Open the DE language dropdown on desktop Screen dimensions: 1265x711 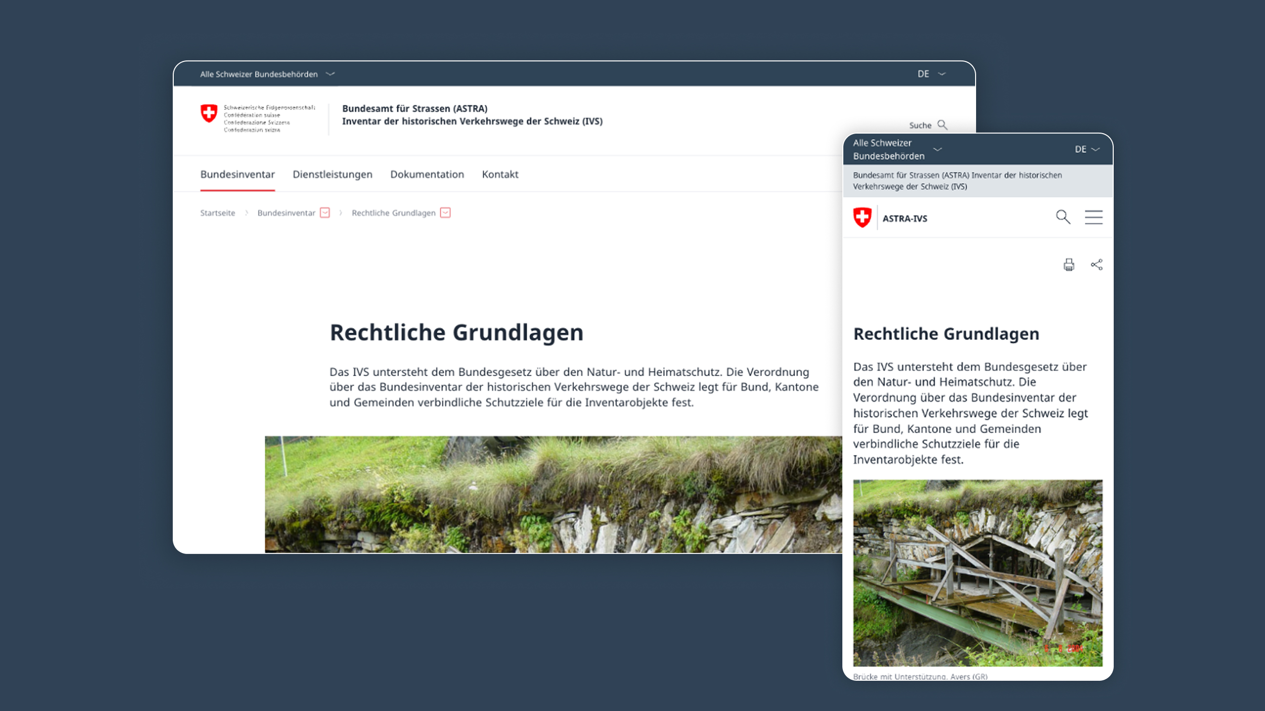click(931, 74)
